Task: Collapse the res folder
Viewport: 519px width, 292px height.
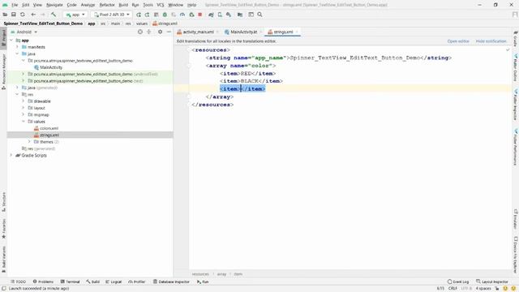Action: (x=18, y=94)
